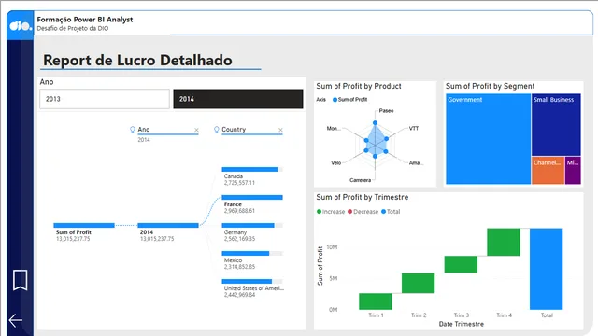This screenshot has height=336, width=598.
Task: Click the Trim 3 green waterfall bar
Action: coord(461,264)
